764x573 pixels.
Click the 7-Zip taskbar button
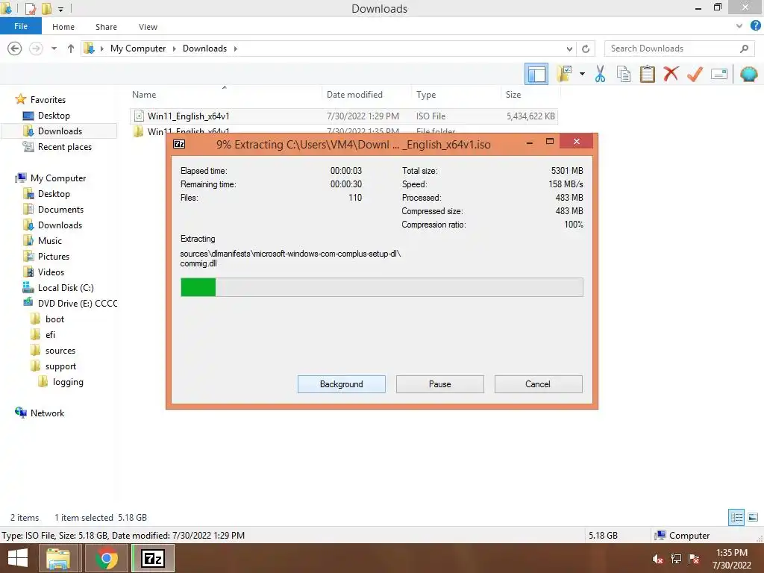click(152, 558)
